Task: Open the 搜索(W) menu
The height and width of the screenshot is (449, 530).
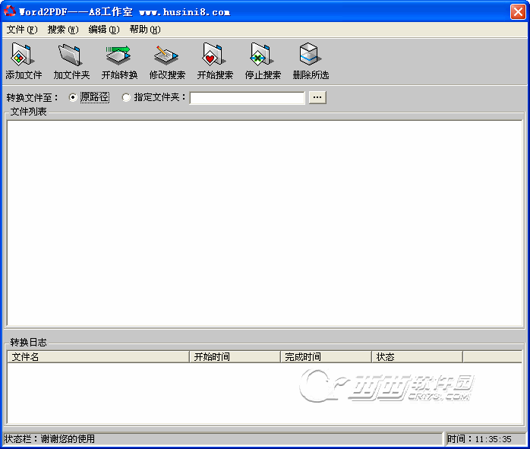Action: (x=63, y=30)
